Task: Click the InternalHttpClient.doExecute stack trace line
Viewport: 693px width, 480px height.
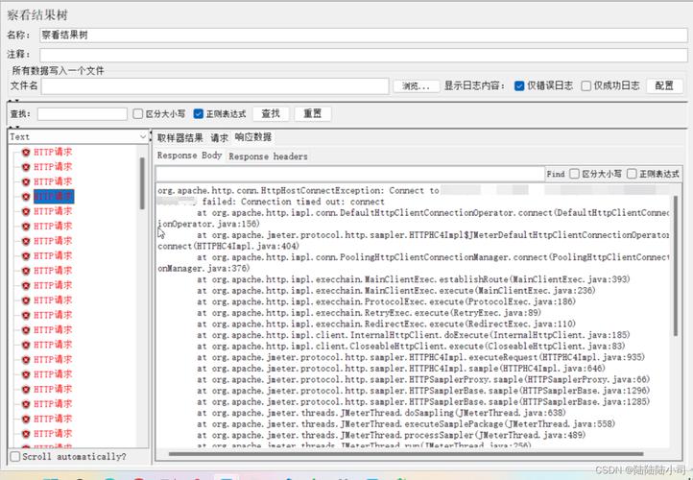Action: coord(414,335)
